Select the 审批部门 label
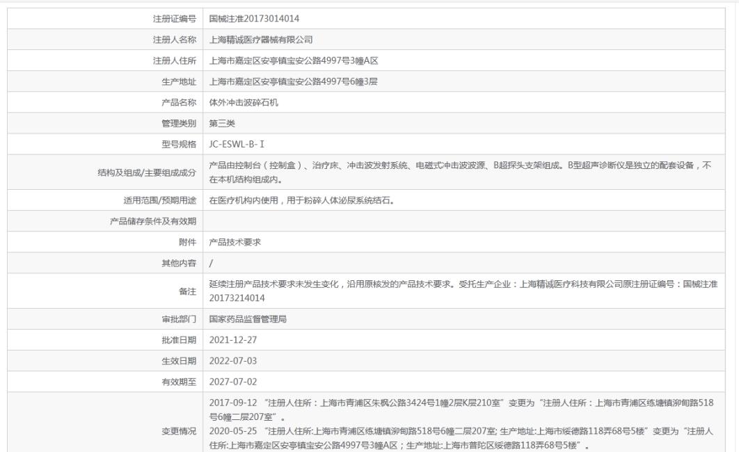Viewport: 739px width, 452px height. [179, 319]
